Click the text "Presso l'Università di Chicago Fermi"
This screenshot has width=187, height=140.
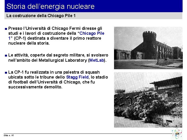44,29
